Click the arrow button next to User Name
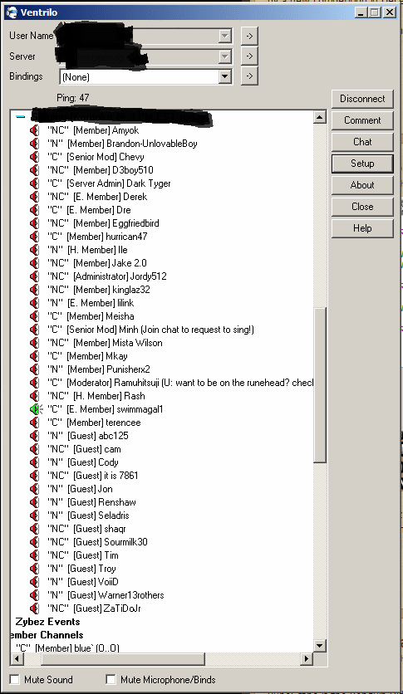403x694 pixels. click(x=249, y=36)
